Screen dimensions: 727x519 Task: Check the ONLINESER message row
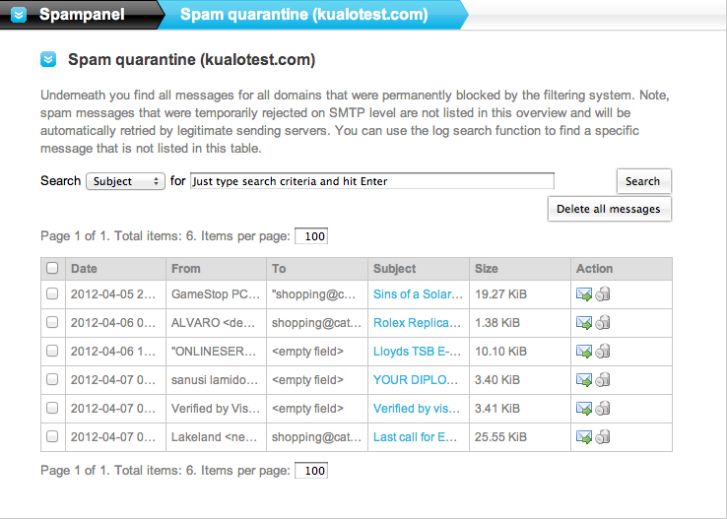coord(52,351)
